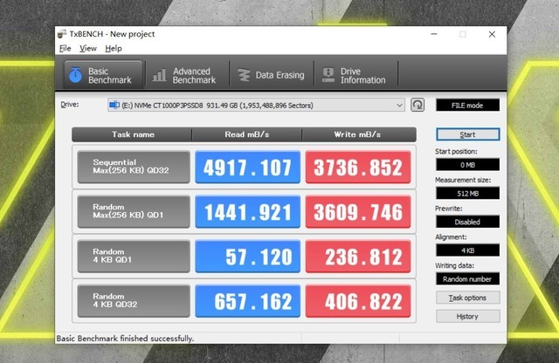Image resolution: width=559 pixels, height=363 pixels.
Task: Click the TxBENCH app icon in title bar
Action: 62,34
